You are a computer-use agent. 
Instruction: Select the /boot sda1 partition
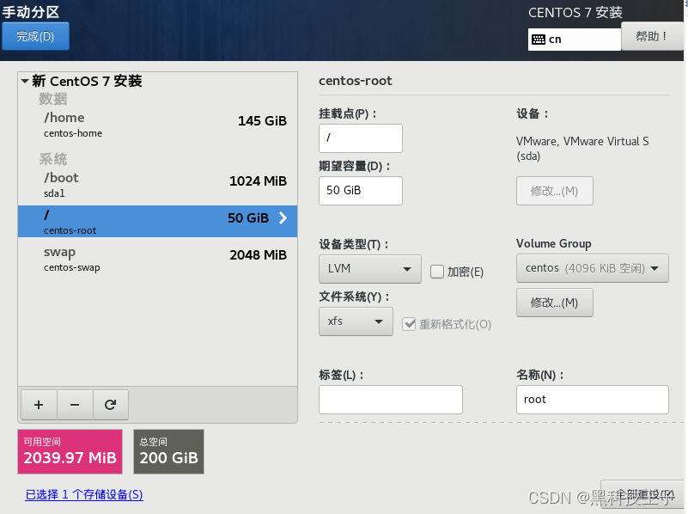pyautogui.click(x=157, y=185)
